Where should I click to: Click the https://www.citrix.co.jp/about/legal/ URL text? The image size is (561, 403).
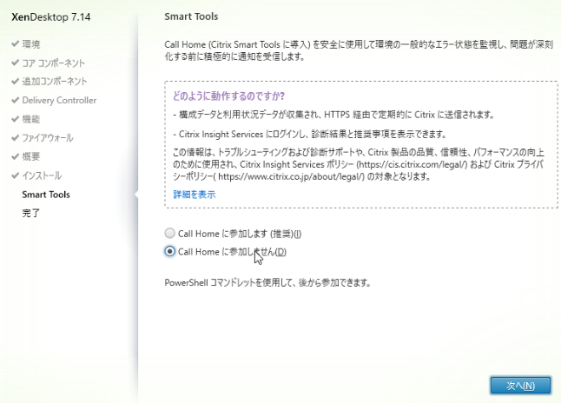click(x=291, y=176)
